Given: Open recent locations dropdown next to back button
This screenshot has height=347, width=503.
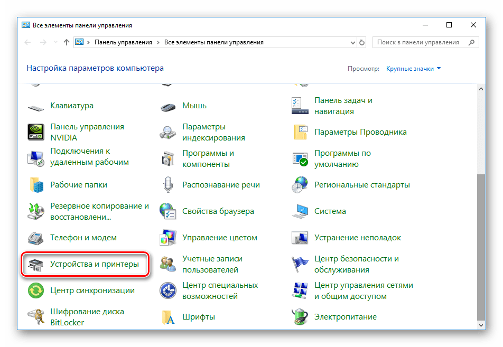Looking at the screenshot, I should click(x=55, y=42).
